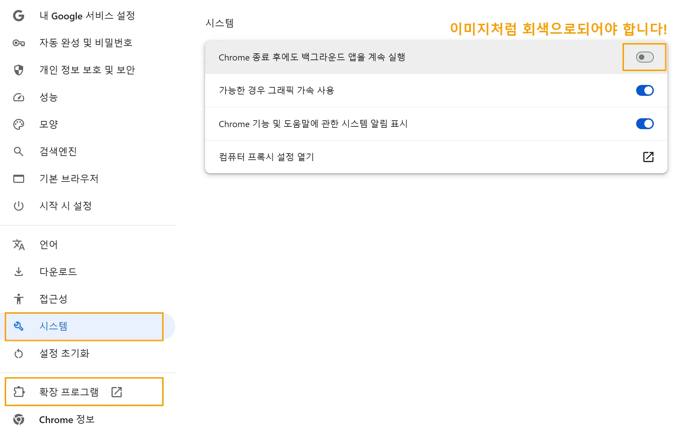Click the palette icon for 모양
Viewport: 696px width, 436px height.
click(x=19, y=124)
